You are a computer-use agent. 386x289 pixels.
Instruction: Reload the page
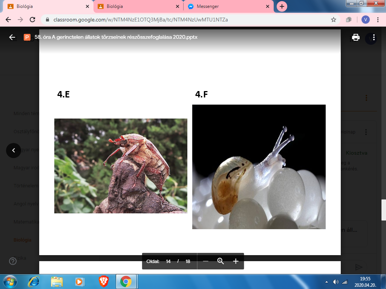(32, 20)
